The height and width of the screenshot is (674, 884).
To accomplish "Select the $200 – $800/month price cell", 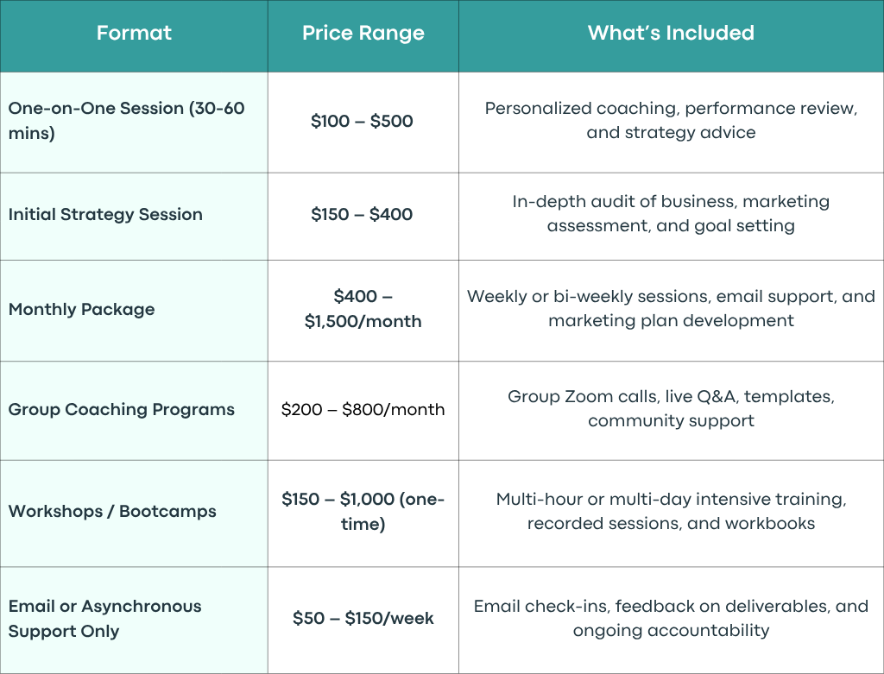I will tap(363, 411).
